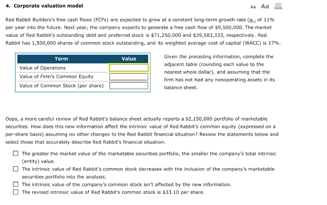Select the Corporate valuation model heading
327x205 pixels.
44,5
